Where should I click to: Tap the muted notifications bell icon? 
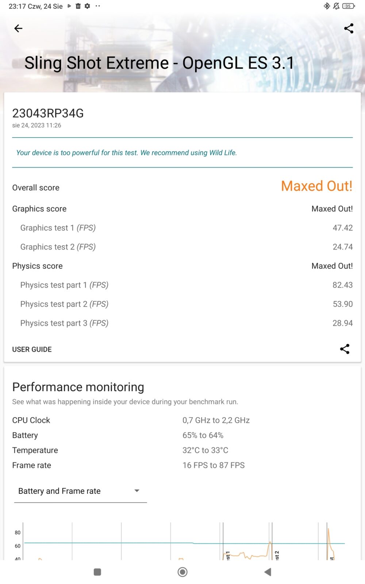click(x=336, y=6)
